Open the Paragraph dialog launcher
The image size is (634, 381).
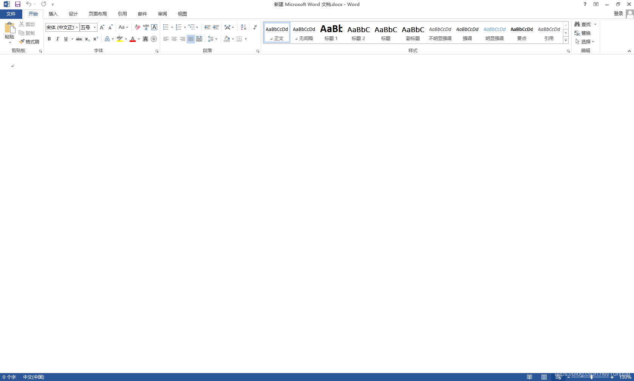click(x=258, y=51)
